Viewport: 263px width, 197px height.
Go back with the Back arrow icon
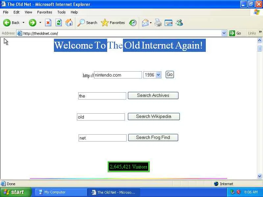[7, 23]
